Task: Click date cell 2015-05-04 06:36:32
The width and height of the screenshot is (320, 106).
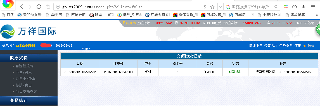Action: point(80,72)
